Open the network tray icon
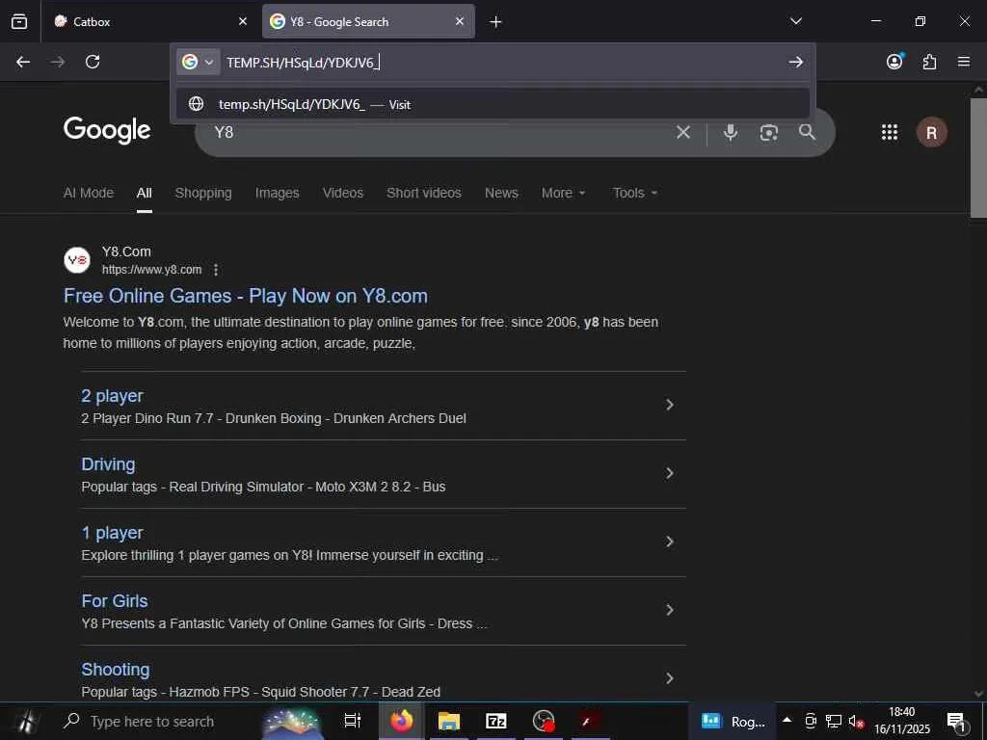 click(x=834, y=721)
